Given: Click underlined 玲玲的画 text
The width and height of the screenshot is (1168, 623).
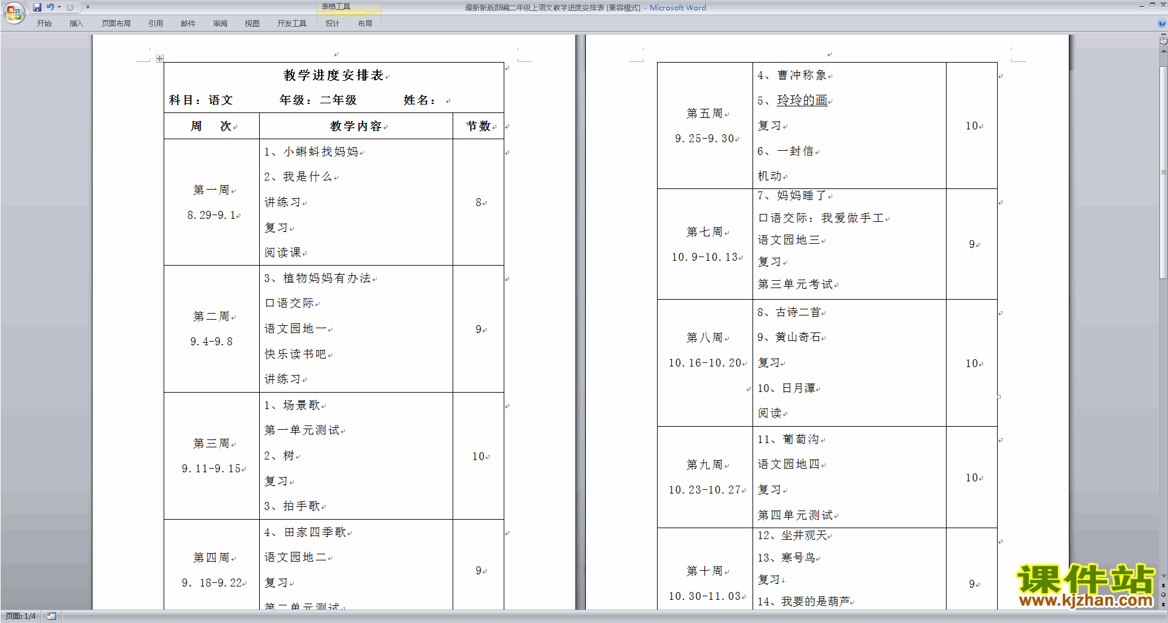Looking at the screenshot, I should [x=802, y=100].
